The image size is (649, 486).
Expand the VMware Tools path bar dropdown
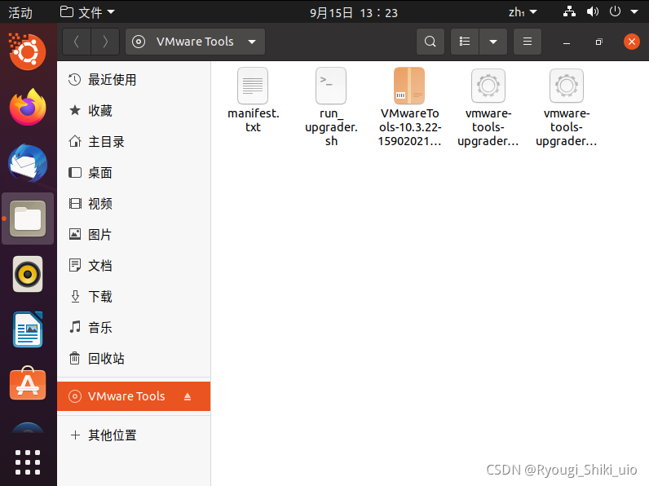point(252,42)
